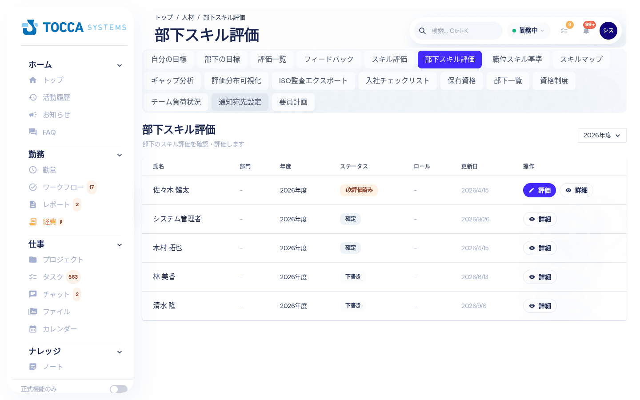View 詳細 for 林 美香
The image size is (640, 400).
[540, 277]
